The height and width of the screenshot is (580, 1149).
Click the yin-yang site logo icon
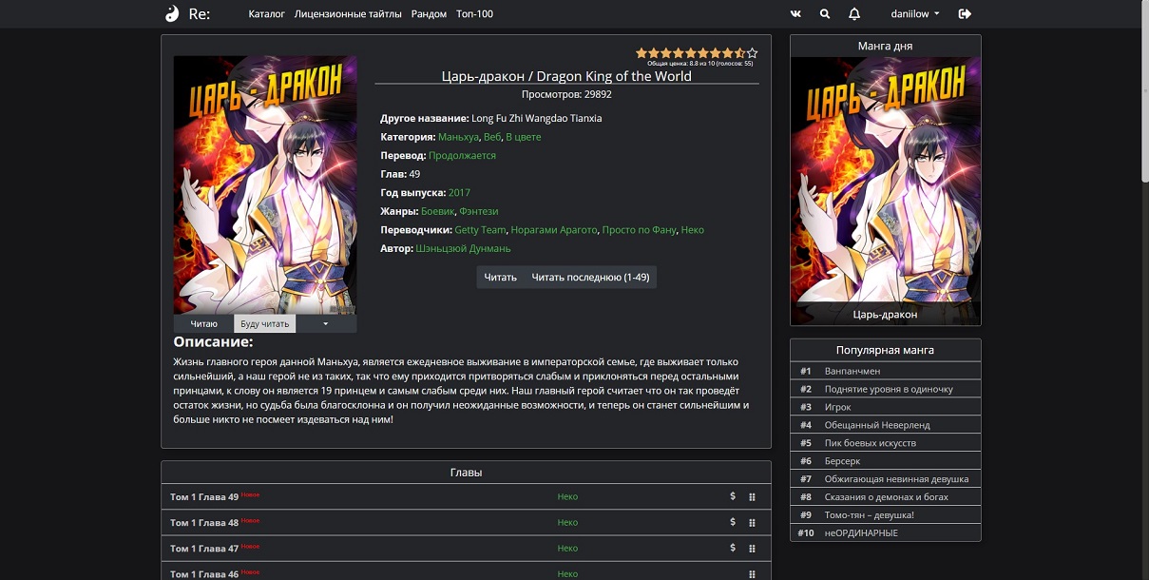pos(172,13)
